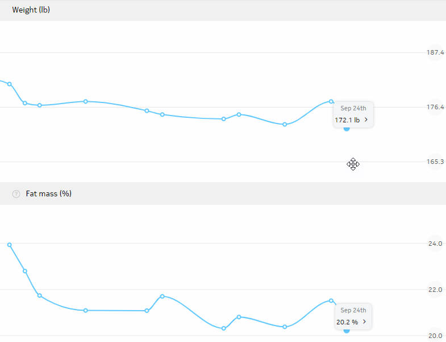Select the Sep 24th weight data point

[347, 129]
